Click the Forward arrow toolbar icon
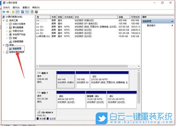Viewport: 176px width, 126px height. 8,12
